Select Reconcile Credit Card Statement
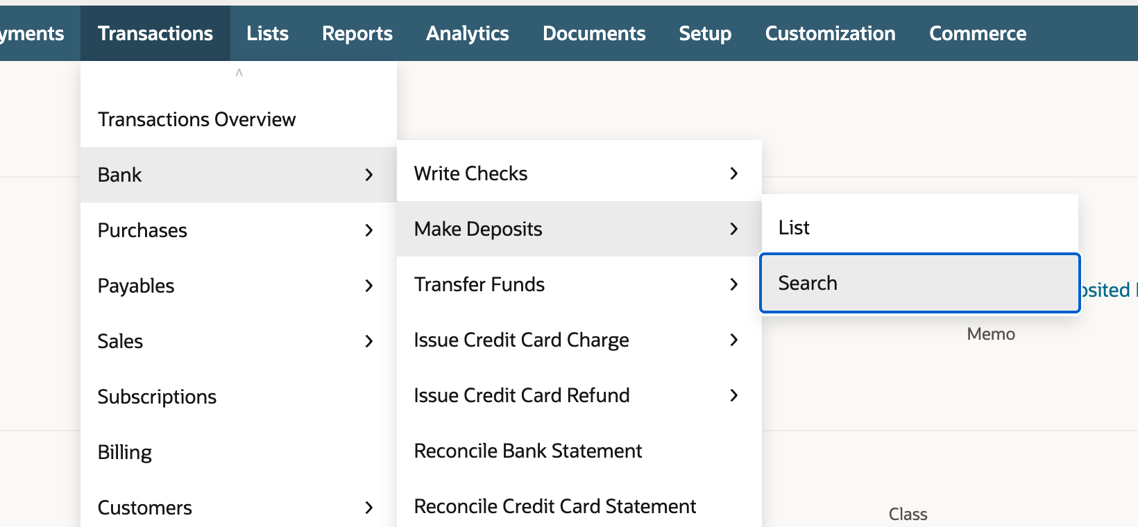Image resolution: width=1138 pixels, height=527 pixels. point(579,506)
